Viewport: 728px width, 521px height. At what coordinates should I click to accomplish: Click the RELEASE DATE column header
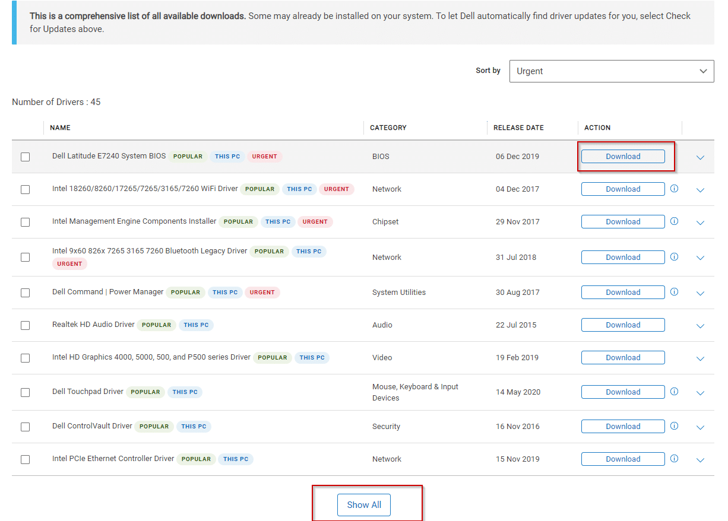(x=518, y=128)
